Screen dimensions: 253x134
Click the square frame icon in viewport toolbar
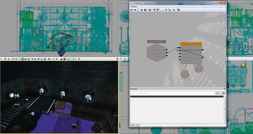pos(69,59)
